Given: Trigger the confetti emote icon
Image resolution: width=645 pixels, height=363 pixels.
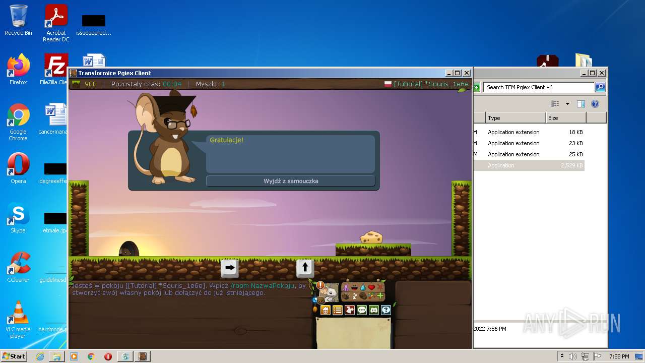Looking at the screenshot, I should [371, 296].
